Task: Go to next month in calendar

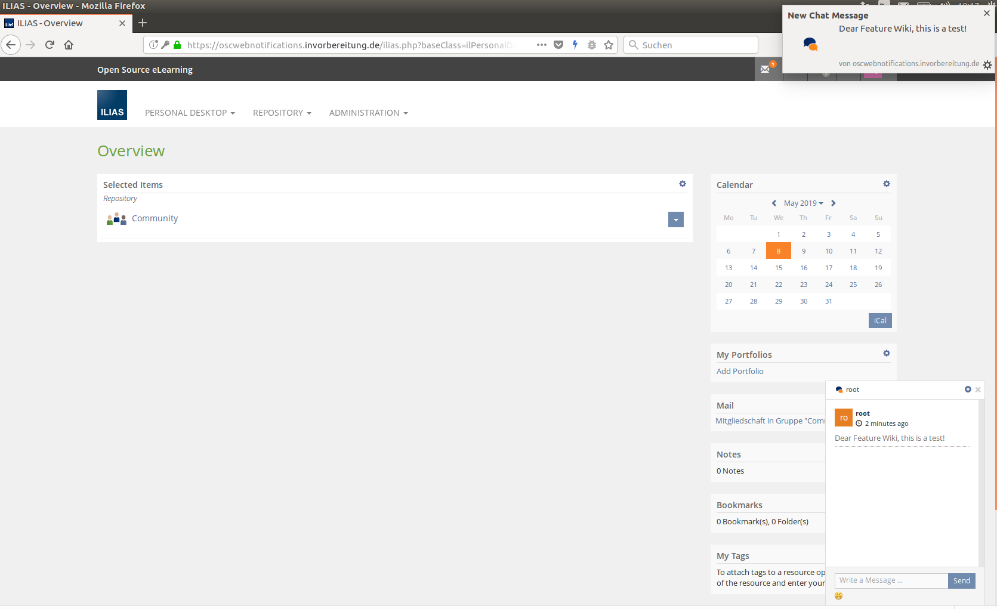Action: pos(834,203)
